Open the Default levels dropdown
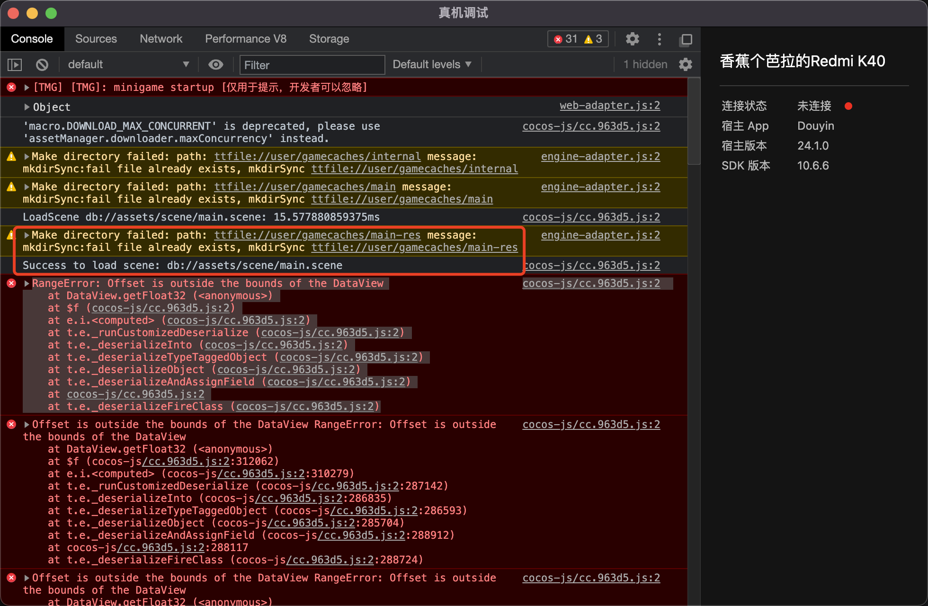Viewport: 928px width, 606px height. click(x=432, y=64)
